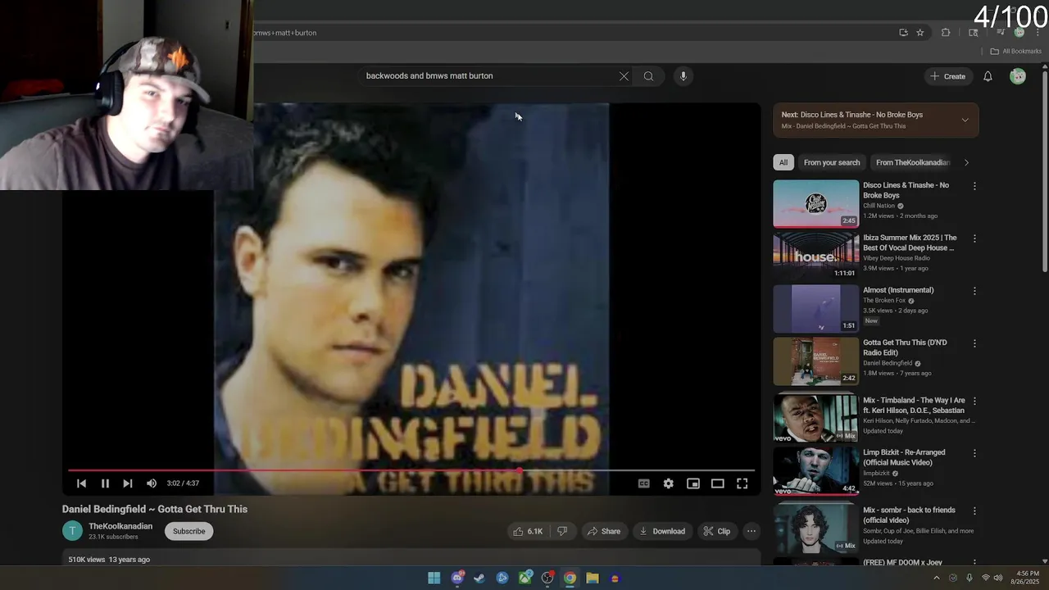
Task: Open All Bookmarks folder
Action: [x=1015, y=51]
